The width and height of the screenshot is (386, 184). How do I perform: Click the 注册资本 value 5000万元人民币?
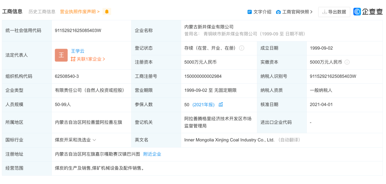(201, 62)
